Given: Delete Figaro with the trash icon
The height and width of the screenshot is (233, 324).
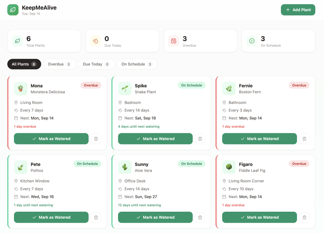Looking at the screenshot, I should (x=304, y=217).
